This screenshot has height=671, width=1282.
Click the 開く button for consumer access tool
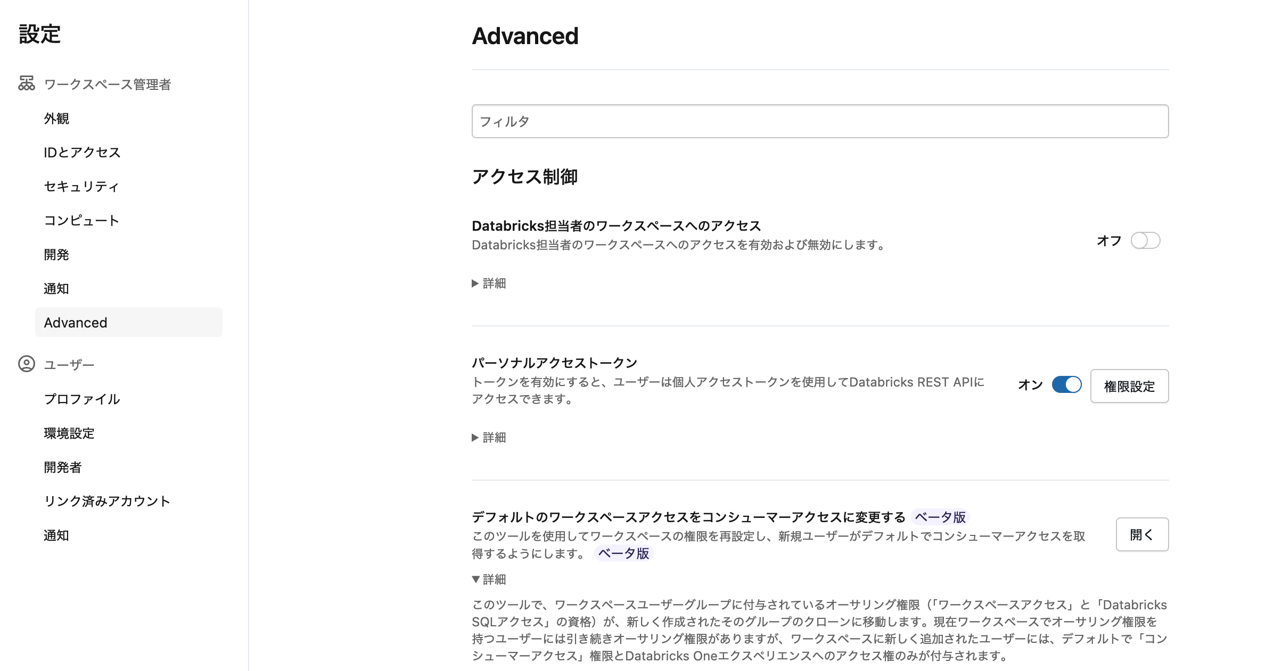click(1141, 534)
